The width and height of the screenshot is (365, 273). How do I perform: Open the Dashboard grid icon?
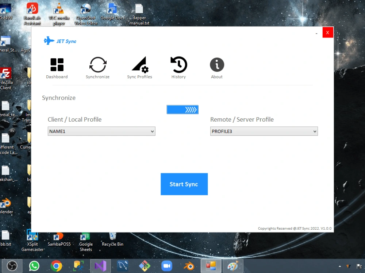click(57, 64)
